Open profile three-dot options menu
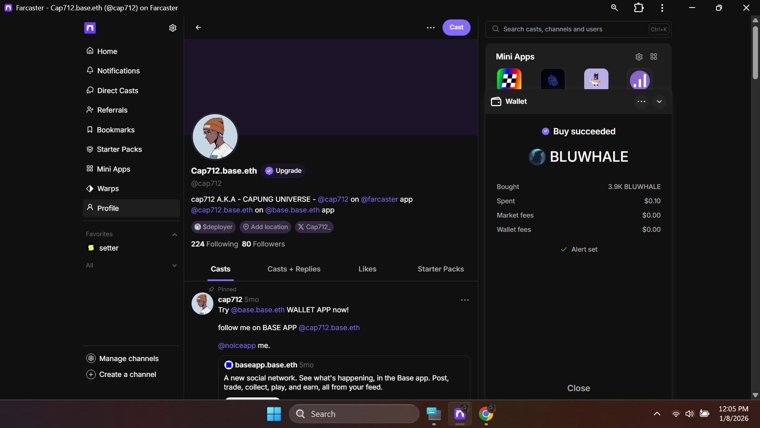Image resolution: width=760 pixels, height=428 pixels. (431, 28)
